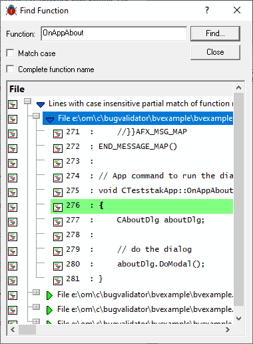Click the vertical scrollbar thumb
The height and width of the screenshot is (344, 253).
click(238, 200)
